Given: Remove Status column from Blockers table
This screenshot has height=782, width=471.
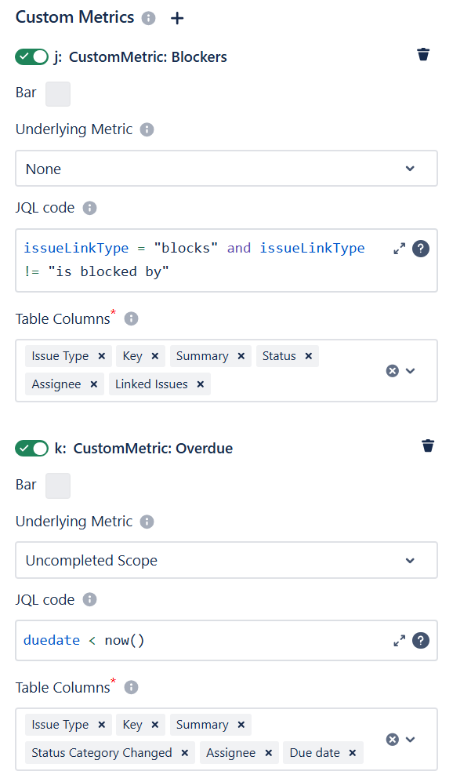Looking at the screenshot, I should click(309, 356).
